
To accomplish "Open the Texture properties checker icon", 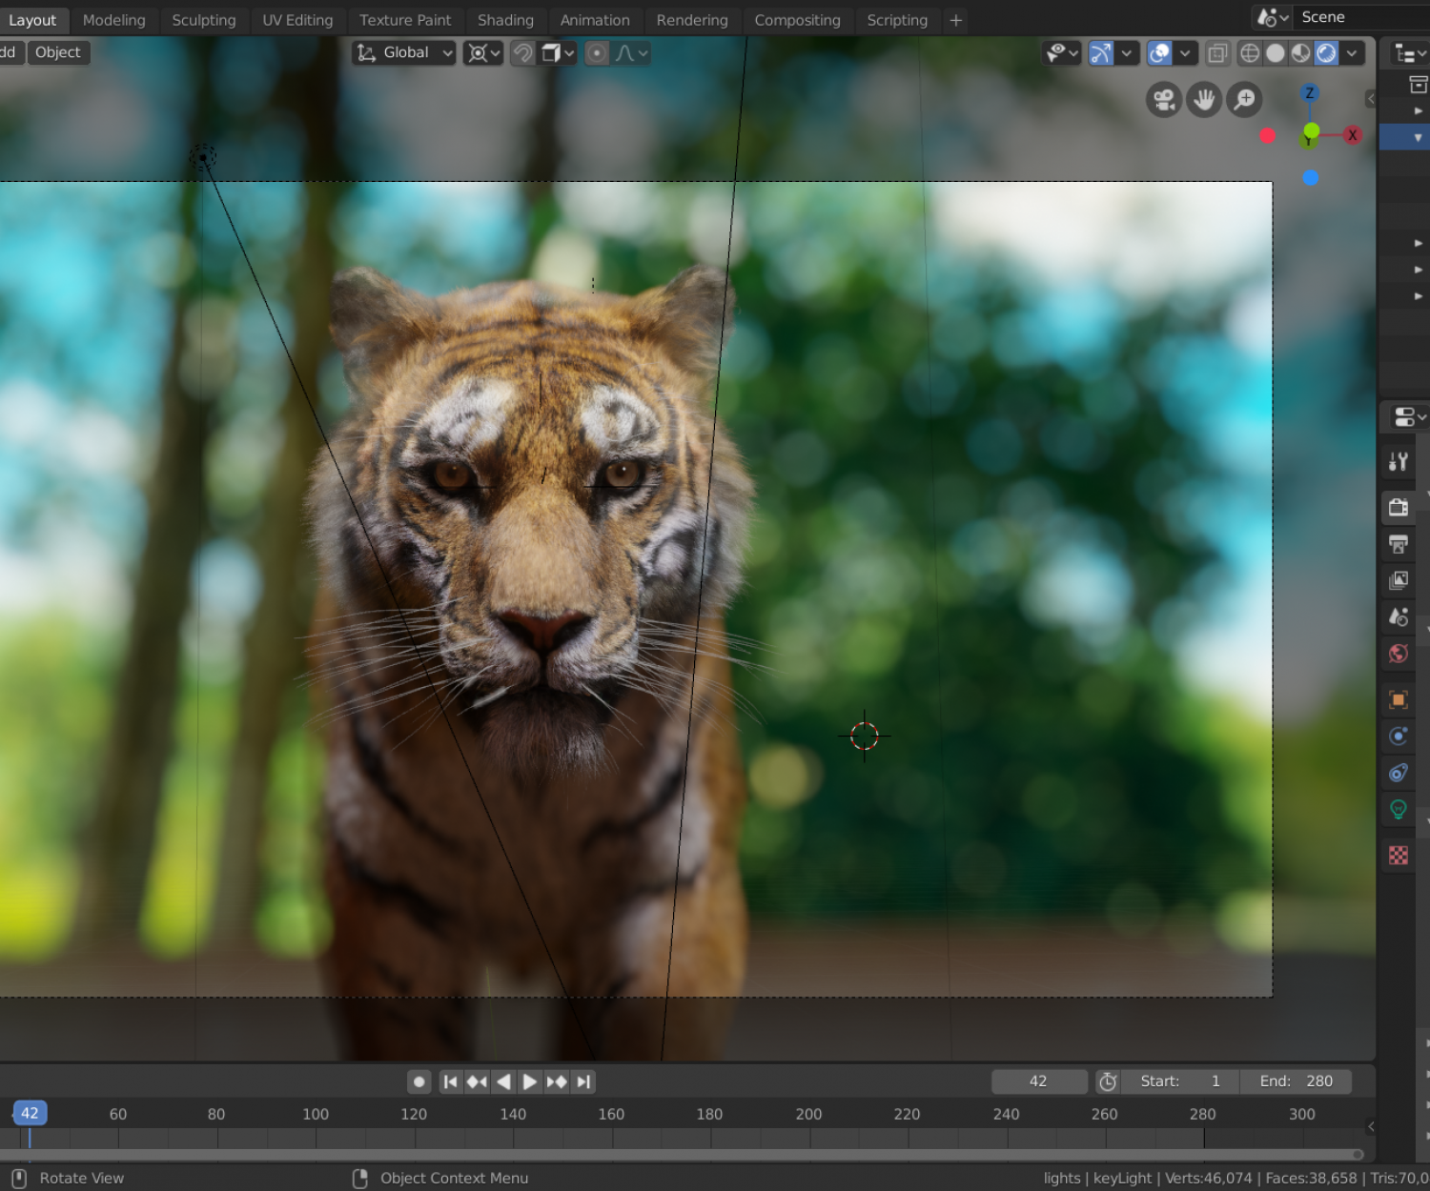I will click(1399, 856).
